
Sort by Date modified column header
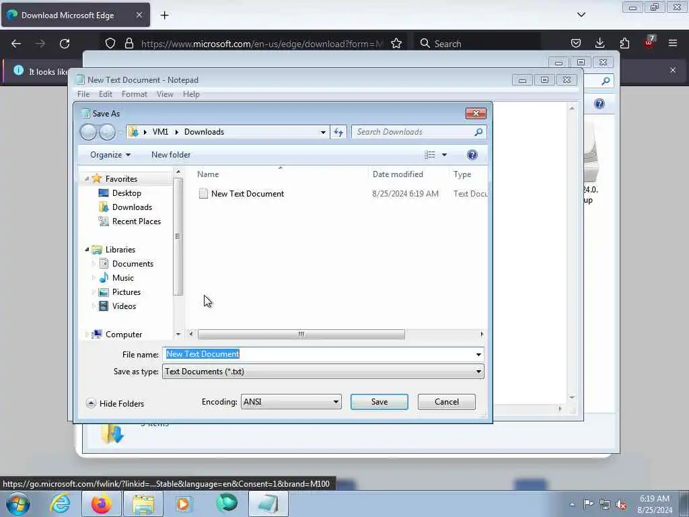pos(398,174)
